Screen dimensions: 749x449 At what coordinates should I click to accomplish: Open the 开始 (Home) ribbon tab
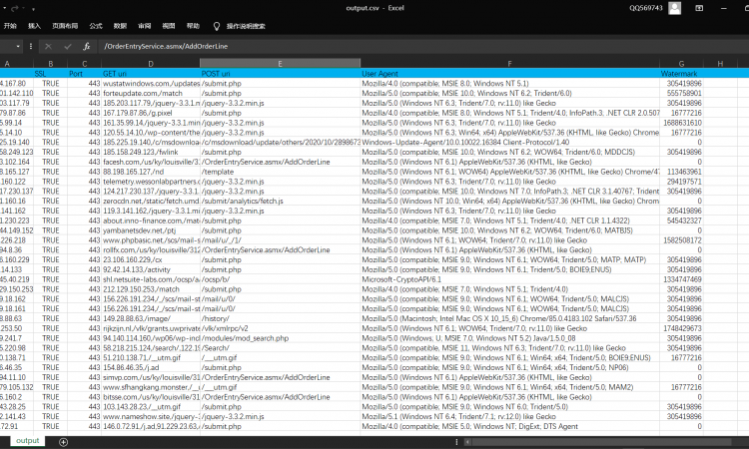[x=10, y=26]
